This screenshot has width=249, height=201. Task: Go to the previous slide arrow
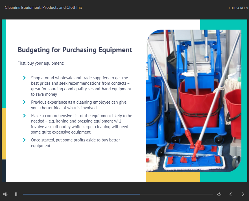[231, 194]
